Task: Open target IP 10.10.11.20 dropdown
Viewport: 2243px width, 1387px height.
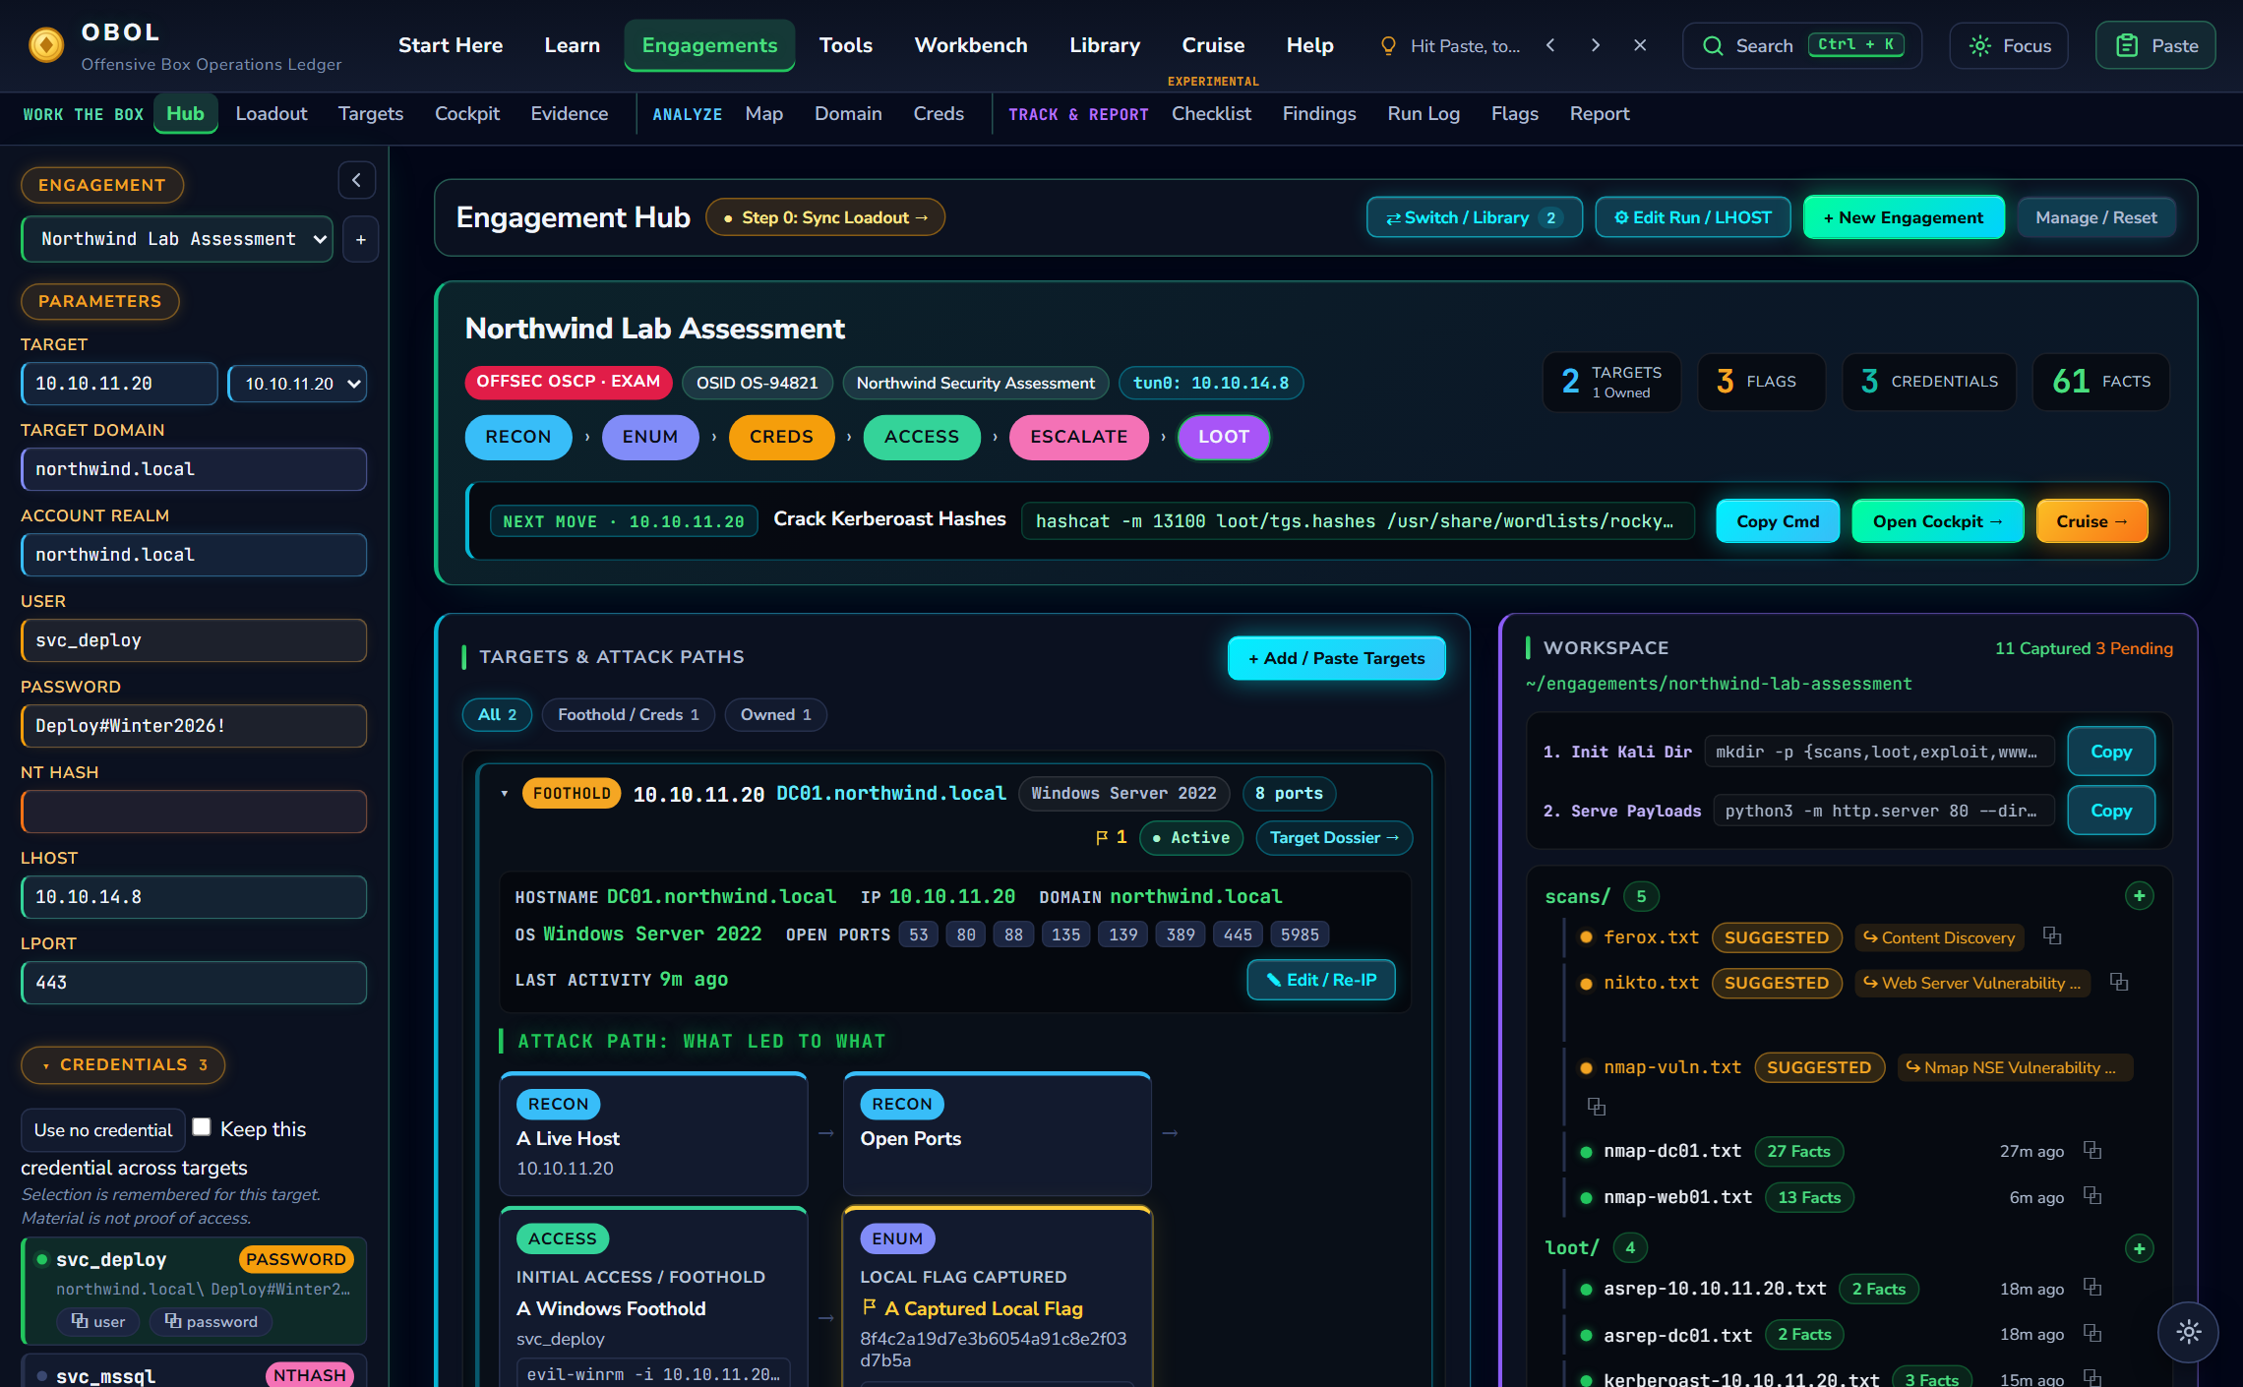Action: pos(297,384)
